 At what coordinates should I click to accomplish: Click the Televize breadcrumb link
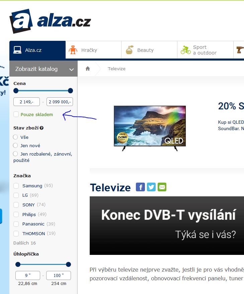[x=116, y=69]
